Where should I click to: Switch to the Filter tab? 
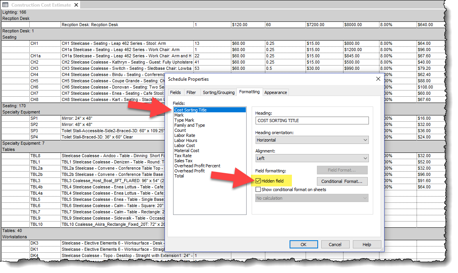[191, 92]
